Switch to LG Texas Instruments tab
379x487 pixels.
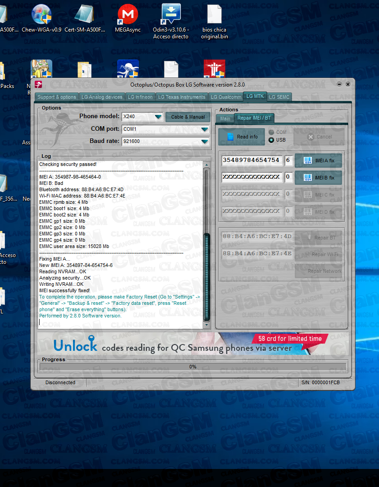point(182,97)
